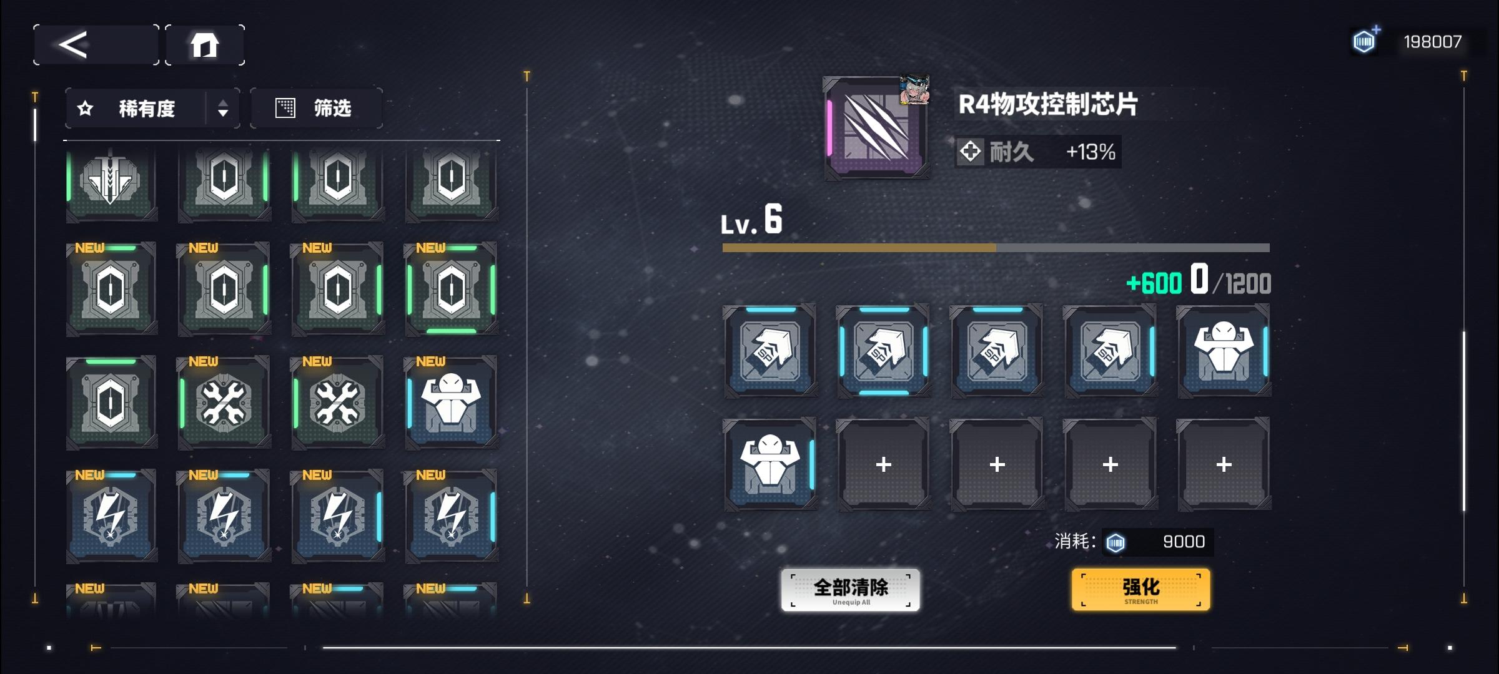
Task: Go back with the arrow button
Action: click(x=96, y=45)
